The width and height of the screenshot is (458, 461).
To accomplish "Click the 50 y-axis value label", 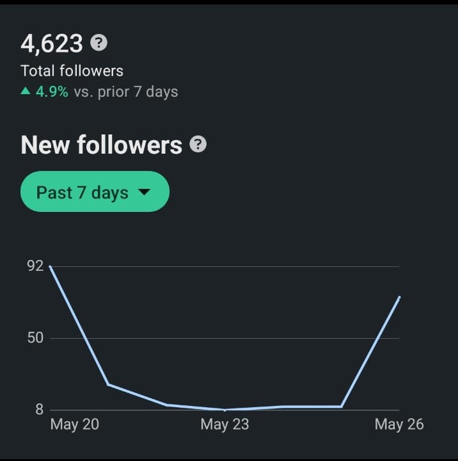I will point(35,338).
